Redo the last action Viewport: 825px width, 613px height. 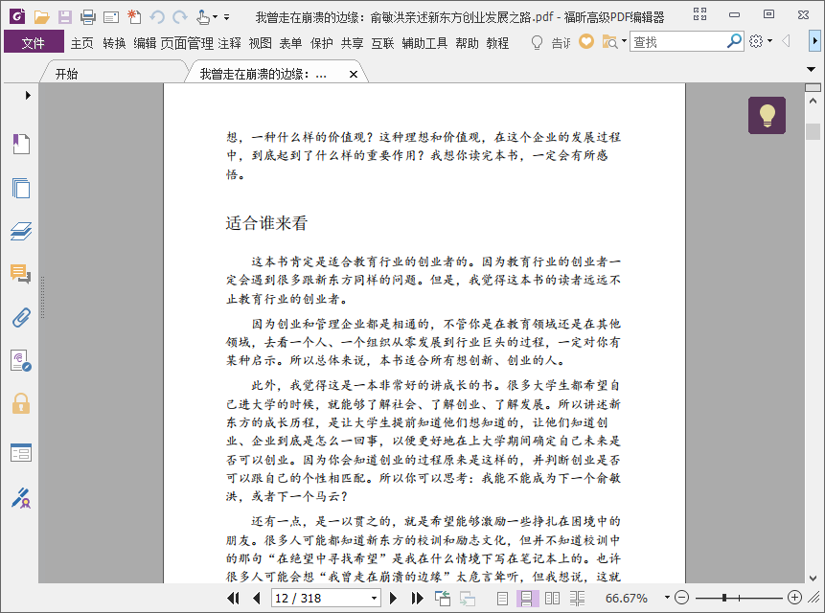click(x=180, y=17)
